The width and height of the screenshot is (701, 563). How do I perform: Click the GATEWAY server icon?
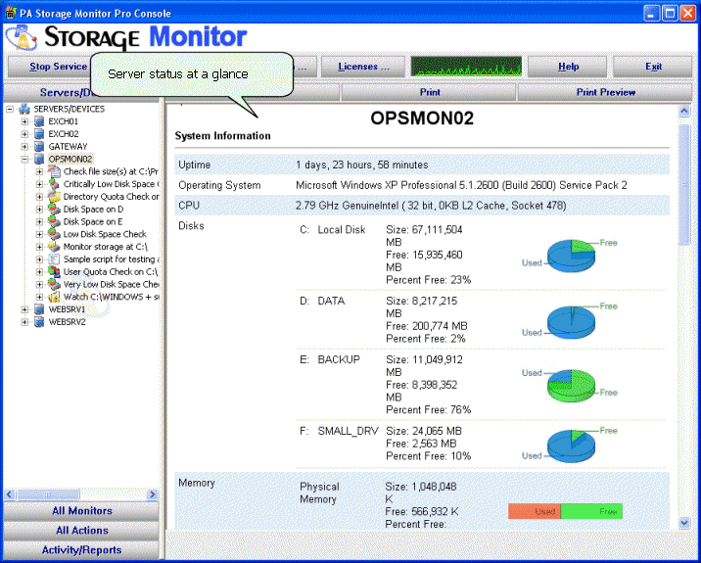39,146
